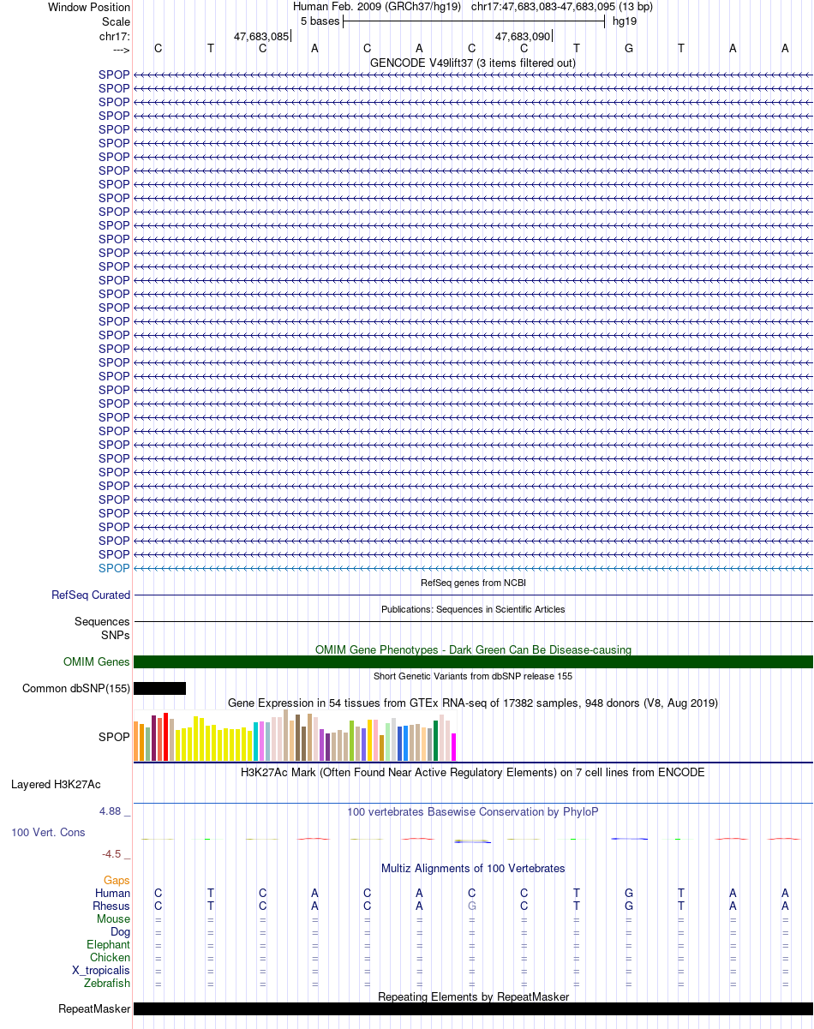Click the OMIM Genes track label
Viewport: 814px width, 1029px height.
coord(97,661)
